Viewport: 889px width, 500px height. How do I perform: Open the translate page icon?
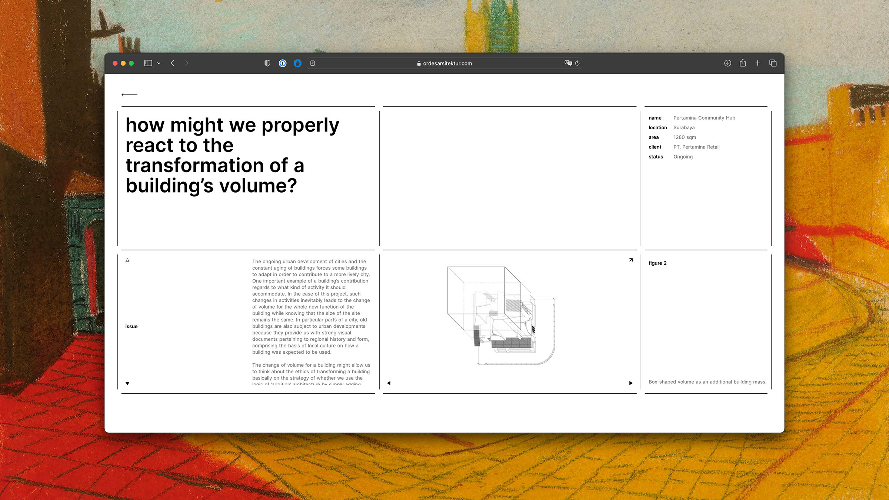(568, 63)
